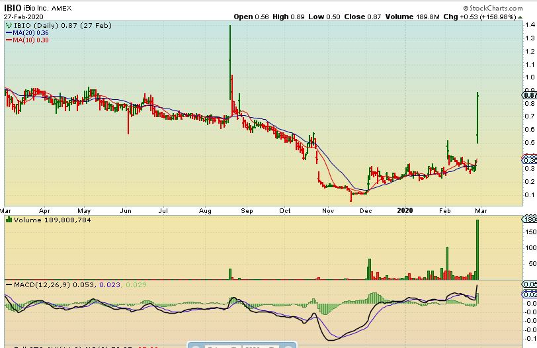This screenshot has height=348, width=537.
Task: Click the Sep month label on date axis
Action: coord(247,210)
